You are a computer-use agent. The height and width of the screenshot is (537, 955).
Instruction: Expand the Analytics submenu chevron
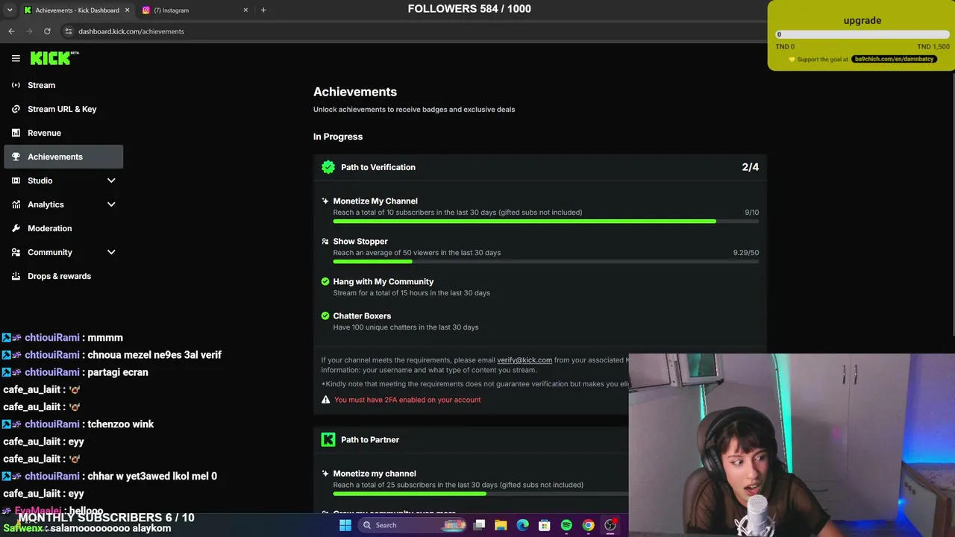[111, 204]
